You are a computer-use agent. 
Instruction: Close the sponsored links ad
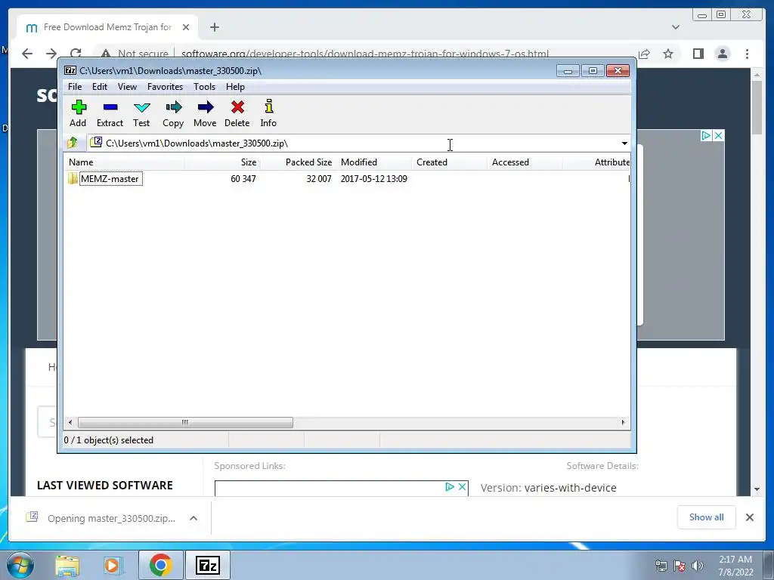[462, 487]
